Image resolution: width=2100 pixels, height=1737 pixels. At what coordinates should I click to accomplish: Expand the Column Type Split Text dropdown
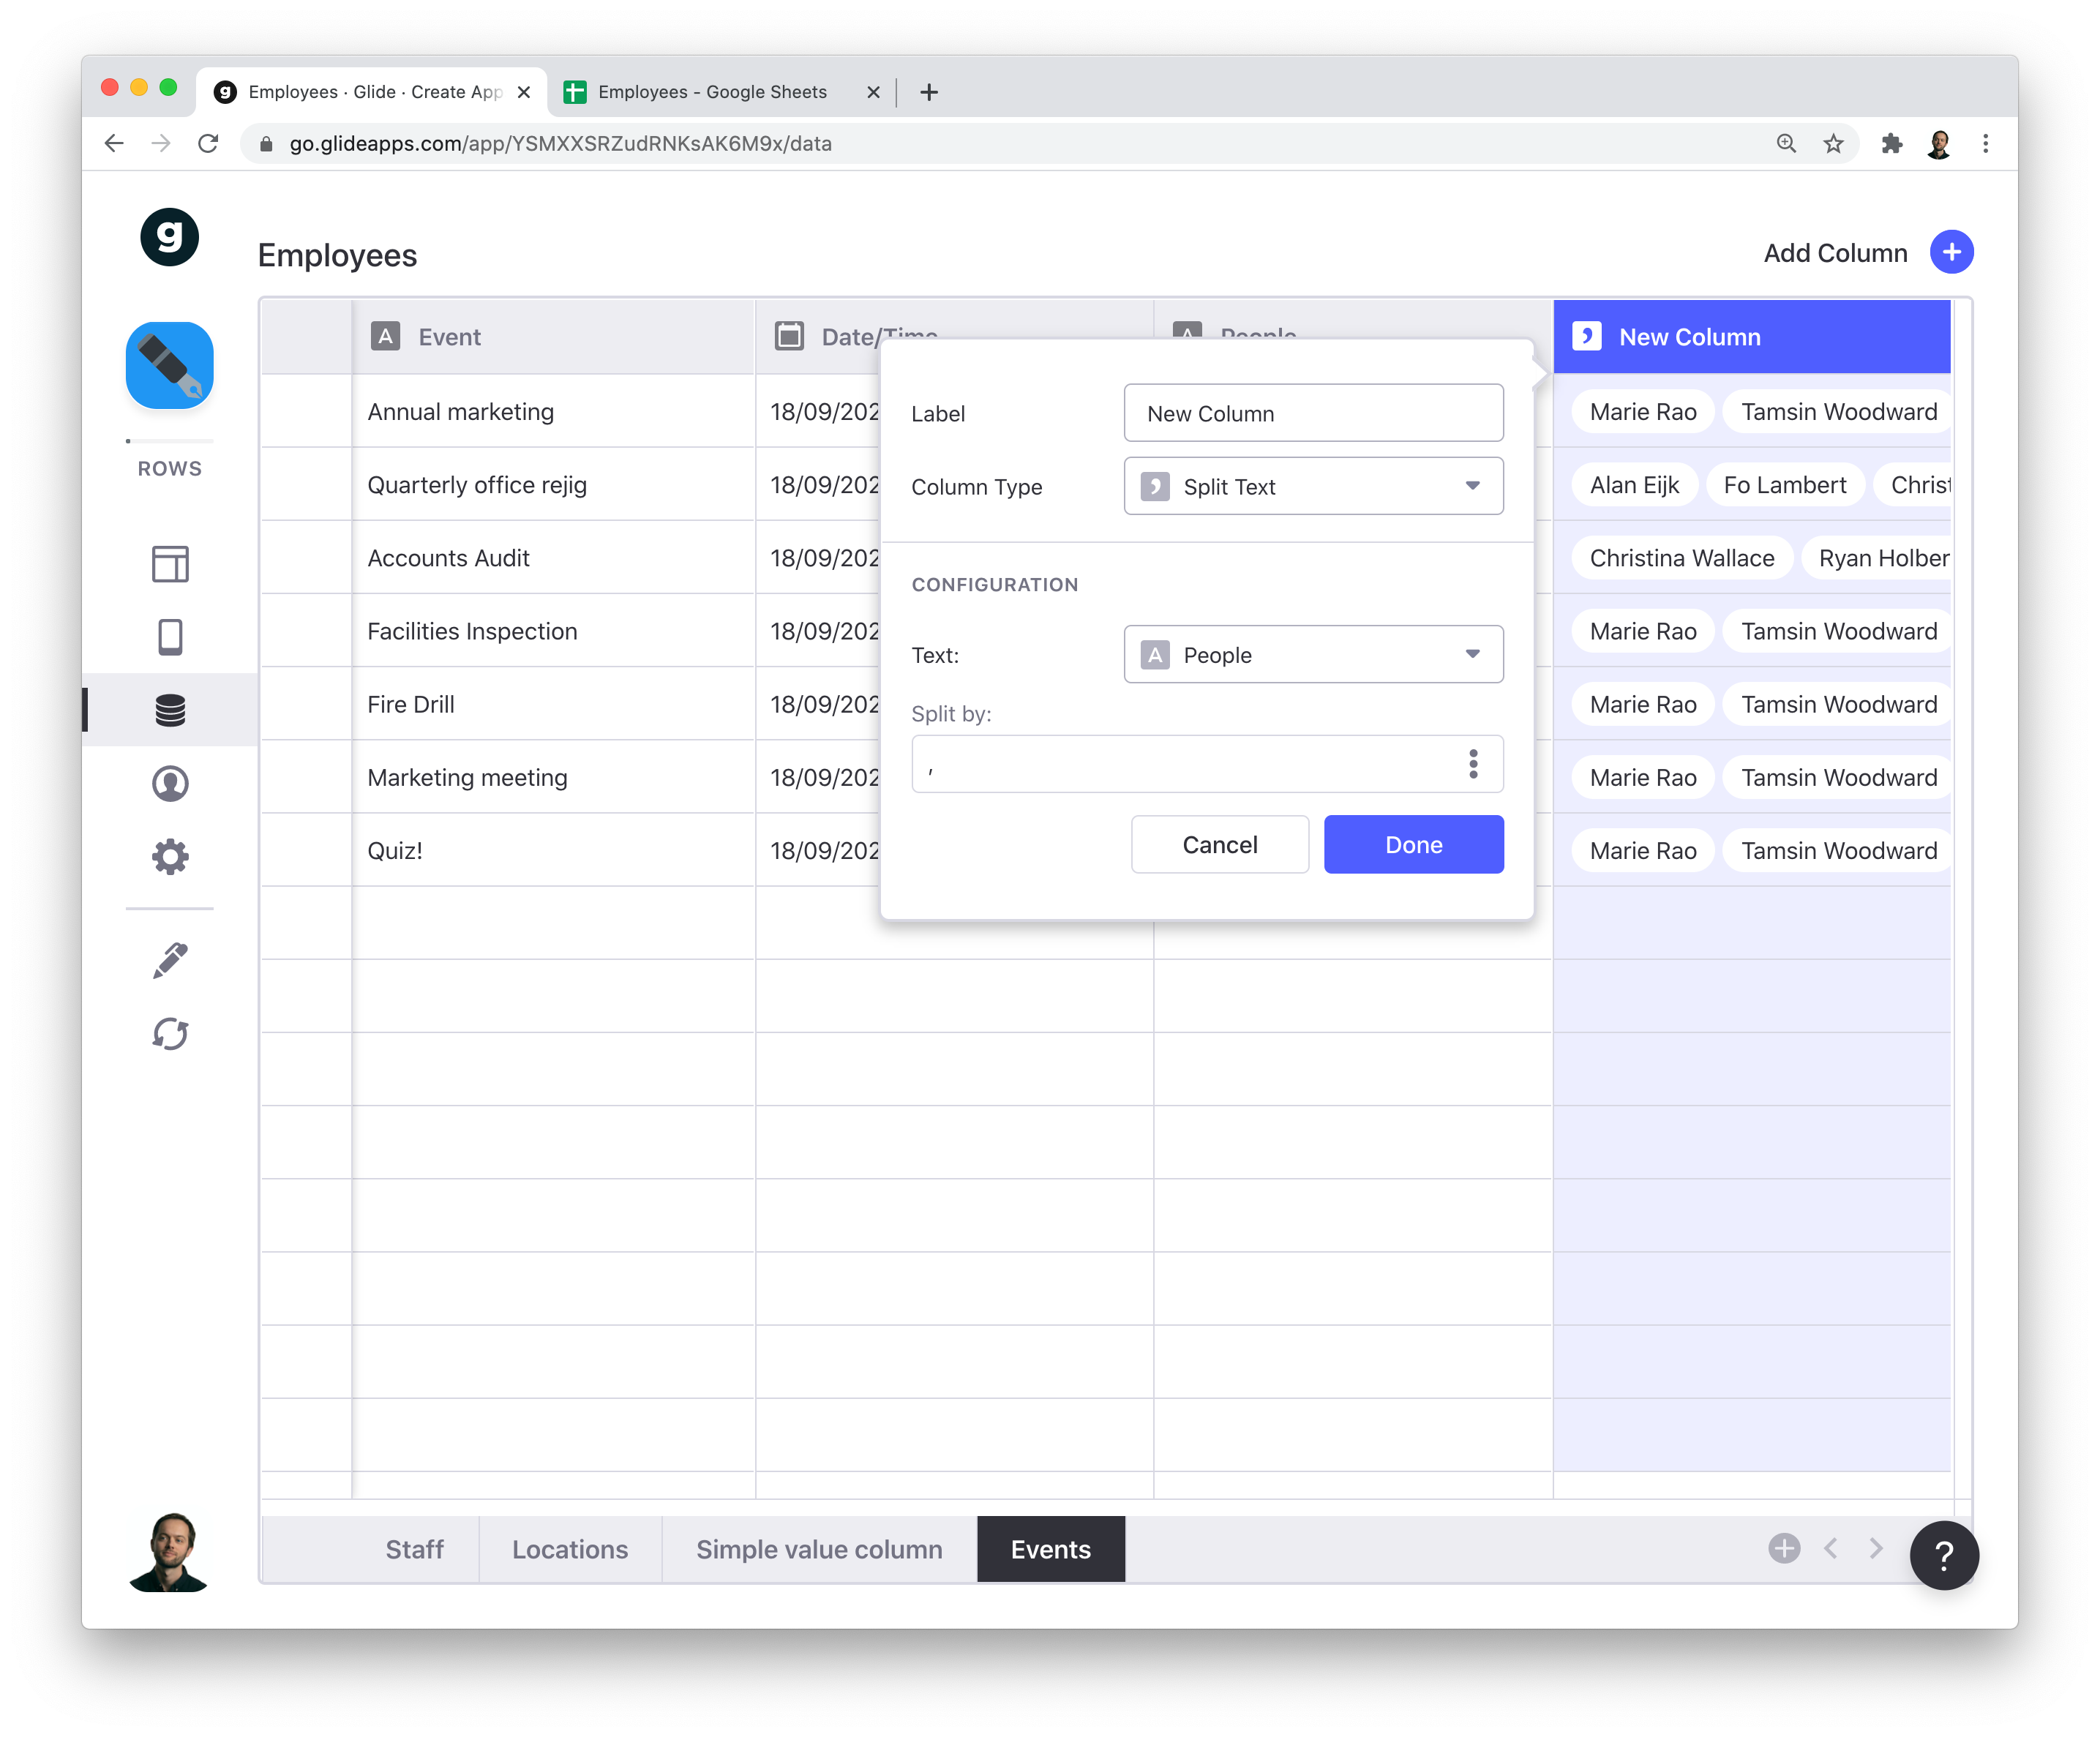click(x=1313, y=486)
